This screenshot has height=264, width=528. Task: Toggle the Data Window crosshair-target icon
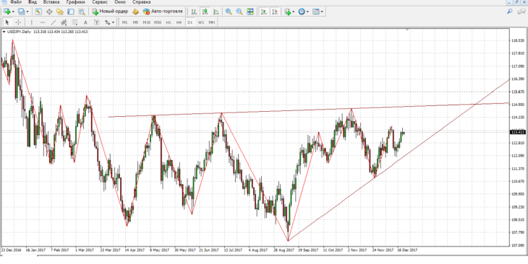49,12
